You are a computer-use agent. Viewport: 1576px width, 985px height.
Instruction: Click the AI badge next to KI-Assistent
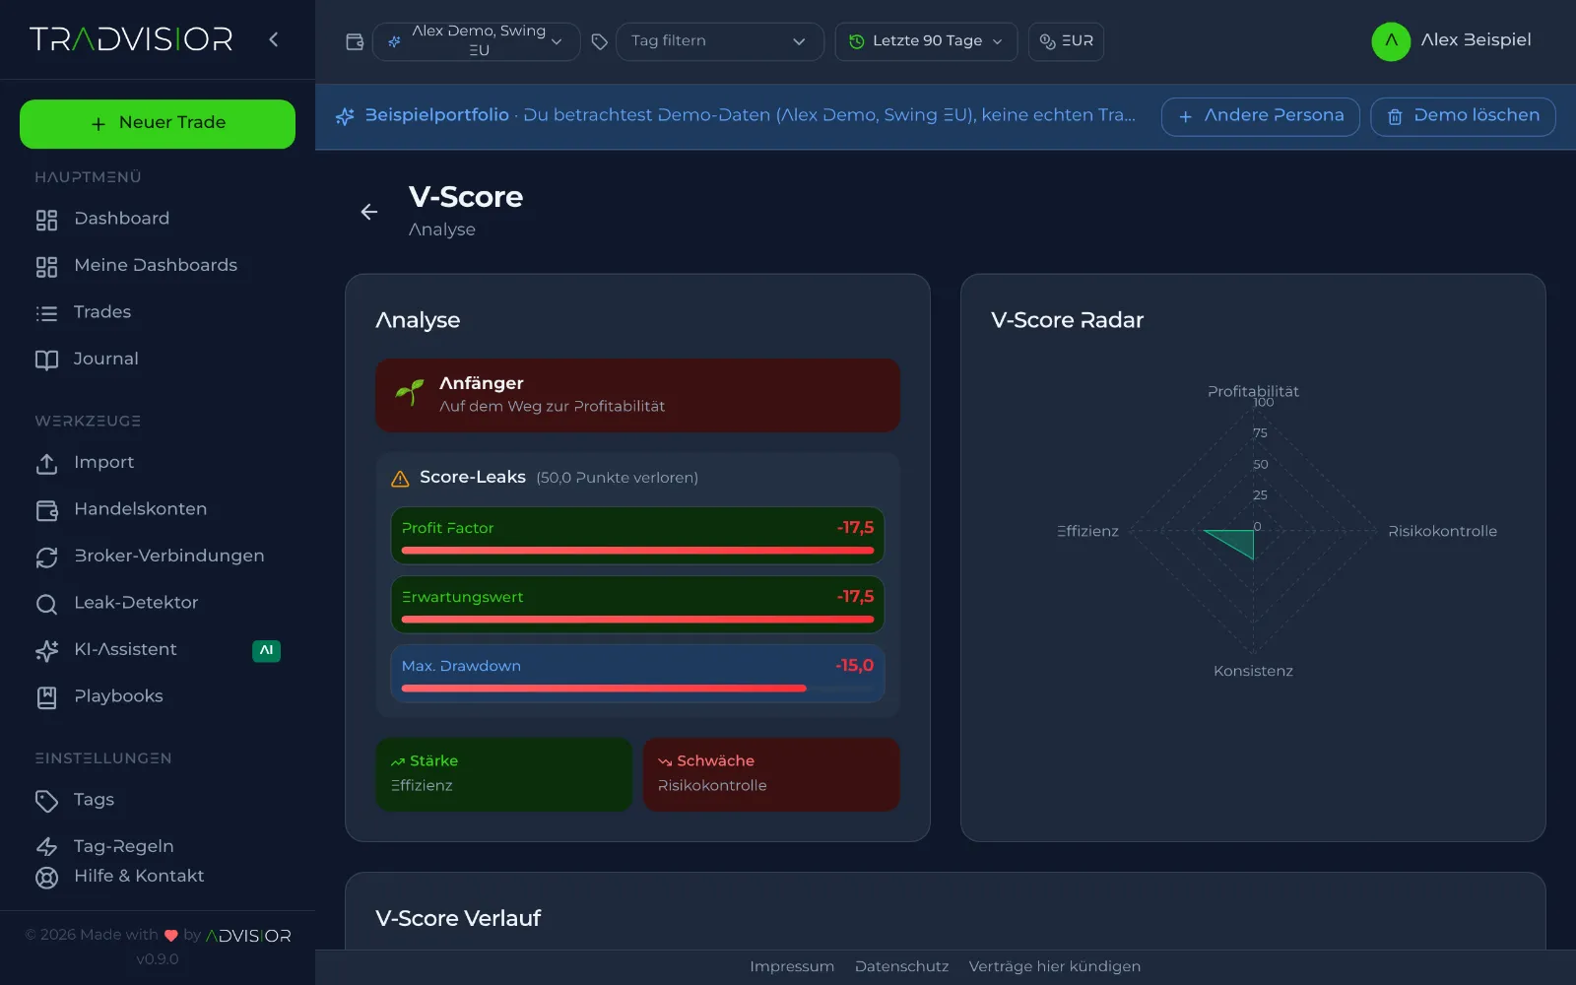tap(266, 650)
